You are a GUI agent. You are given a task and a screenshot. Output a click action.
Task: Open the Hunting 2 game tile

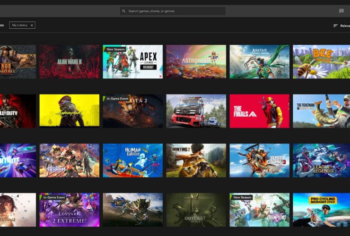click(x=196, y=160)
